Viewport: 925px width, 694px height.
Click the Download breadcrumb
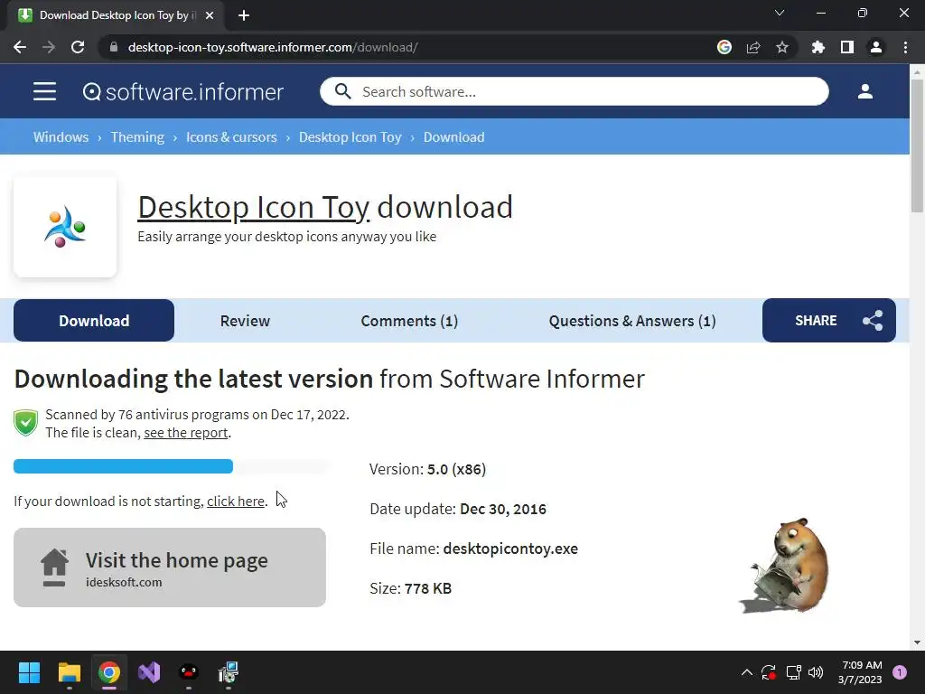[453, 137]
